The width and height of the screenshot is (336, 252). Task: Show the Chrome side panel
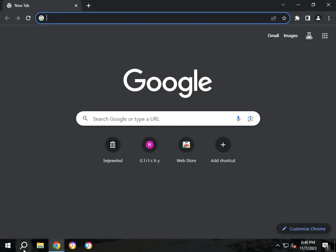tap(308, 18)
